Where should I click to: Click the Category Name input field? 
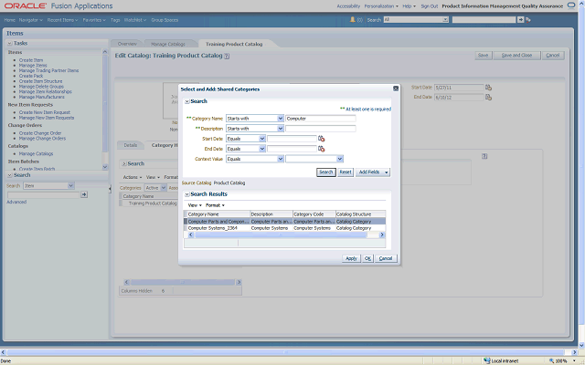(x=321, y=119)
